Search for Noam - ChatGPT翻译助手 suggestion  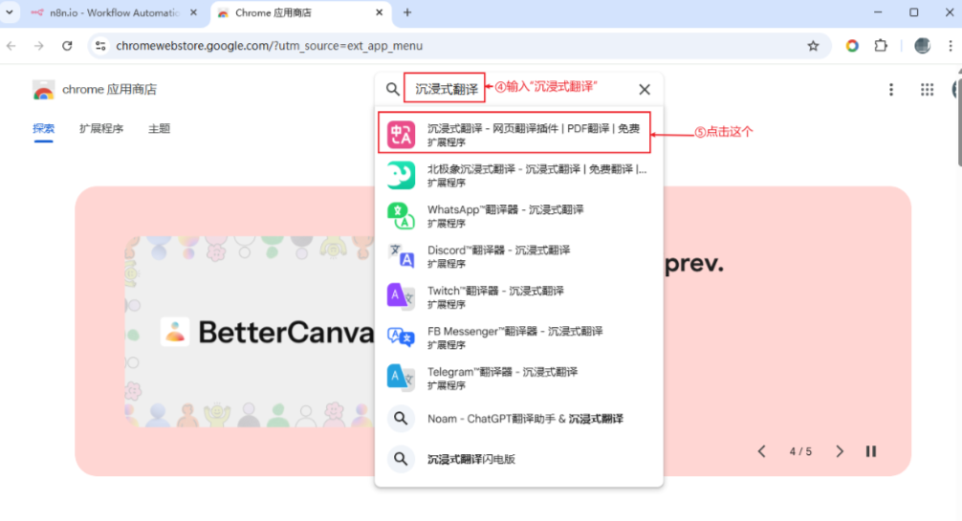tap(519, 419)
